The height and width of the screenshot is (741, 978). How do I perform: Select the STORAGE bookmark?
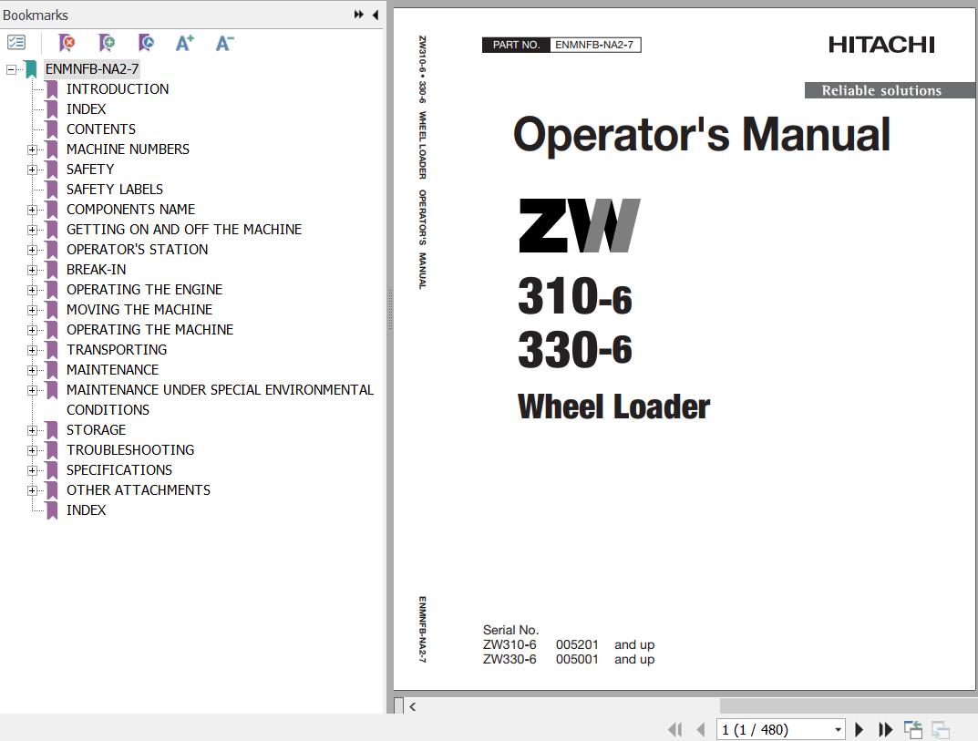pyautogui.click(x=96, y=430)
